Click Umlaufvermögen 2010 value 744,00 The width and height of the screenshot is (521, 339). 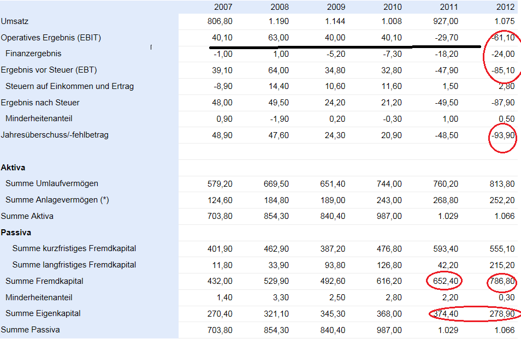[389, 184]
